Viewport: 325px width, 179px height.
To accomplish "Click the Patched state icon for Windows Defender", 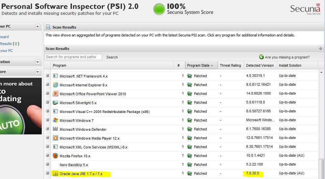I will [189, 129].
